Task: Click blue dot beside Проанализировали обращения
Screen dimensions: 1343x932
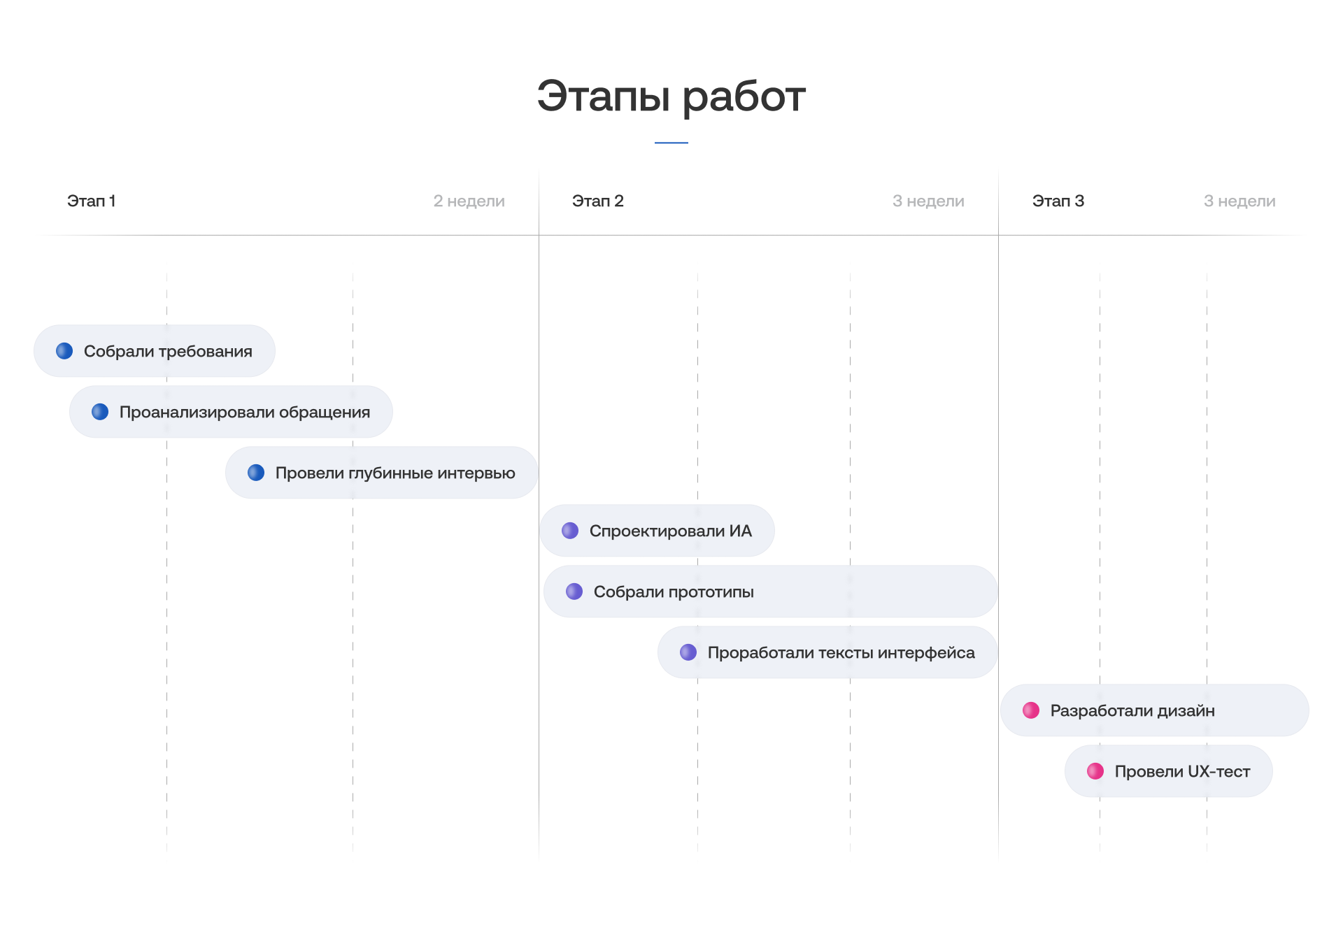Action: click(x=100, y=412)
